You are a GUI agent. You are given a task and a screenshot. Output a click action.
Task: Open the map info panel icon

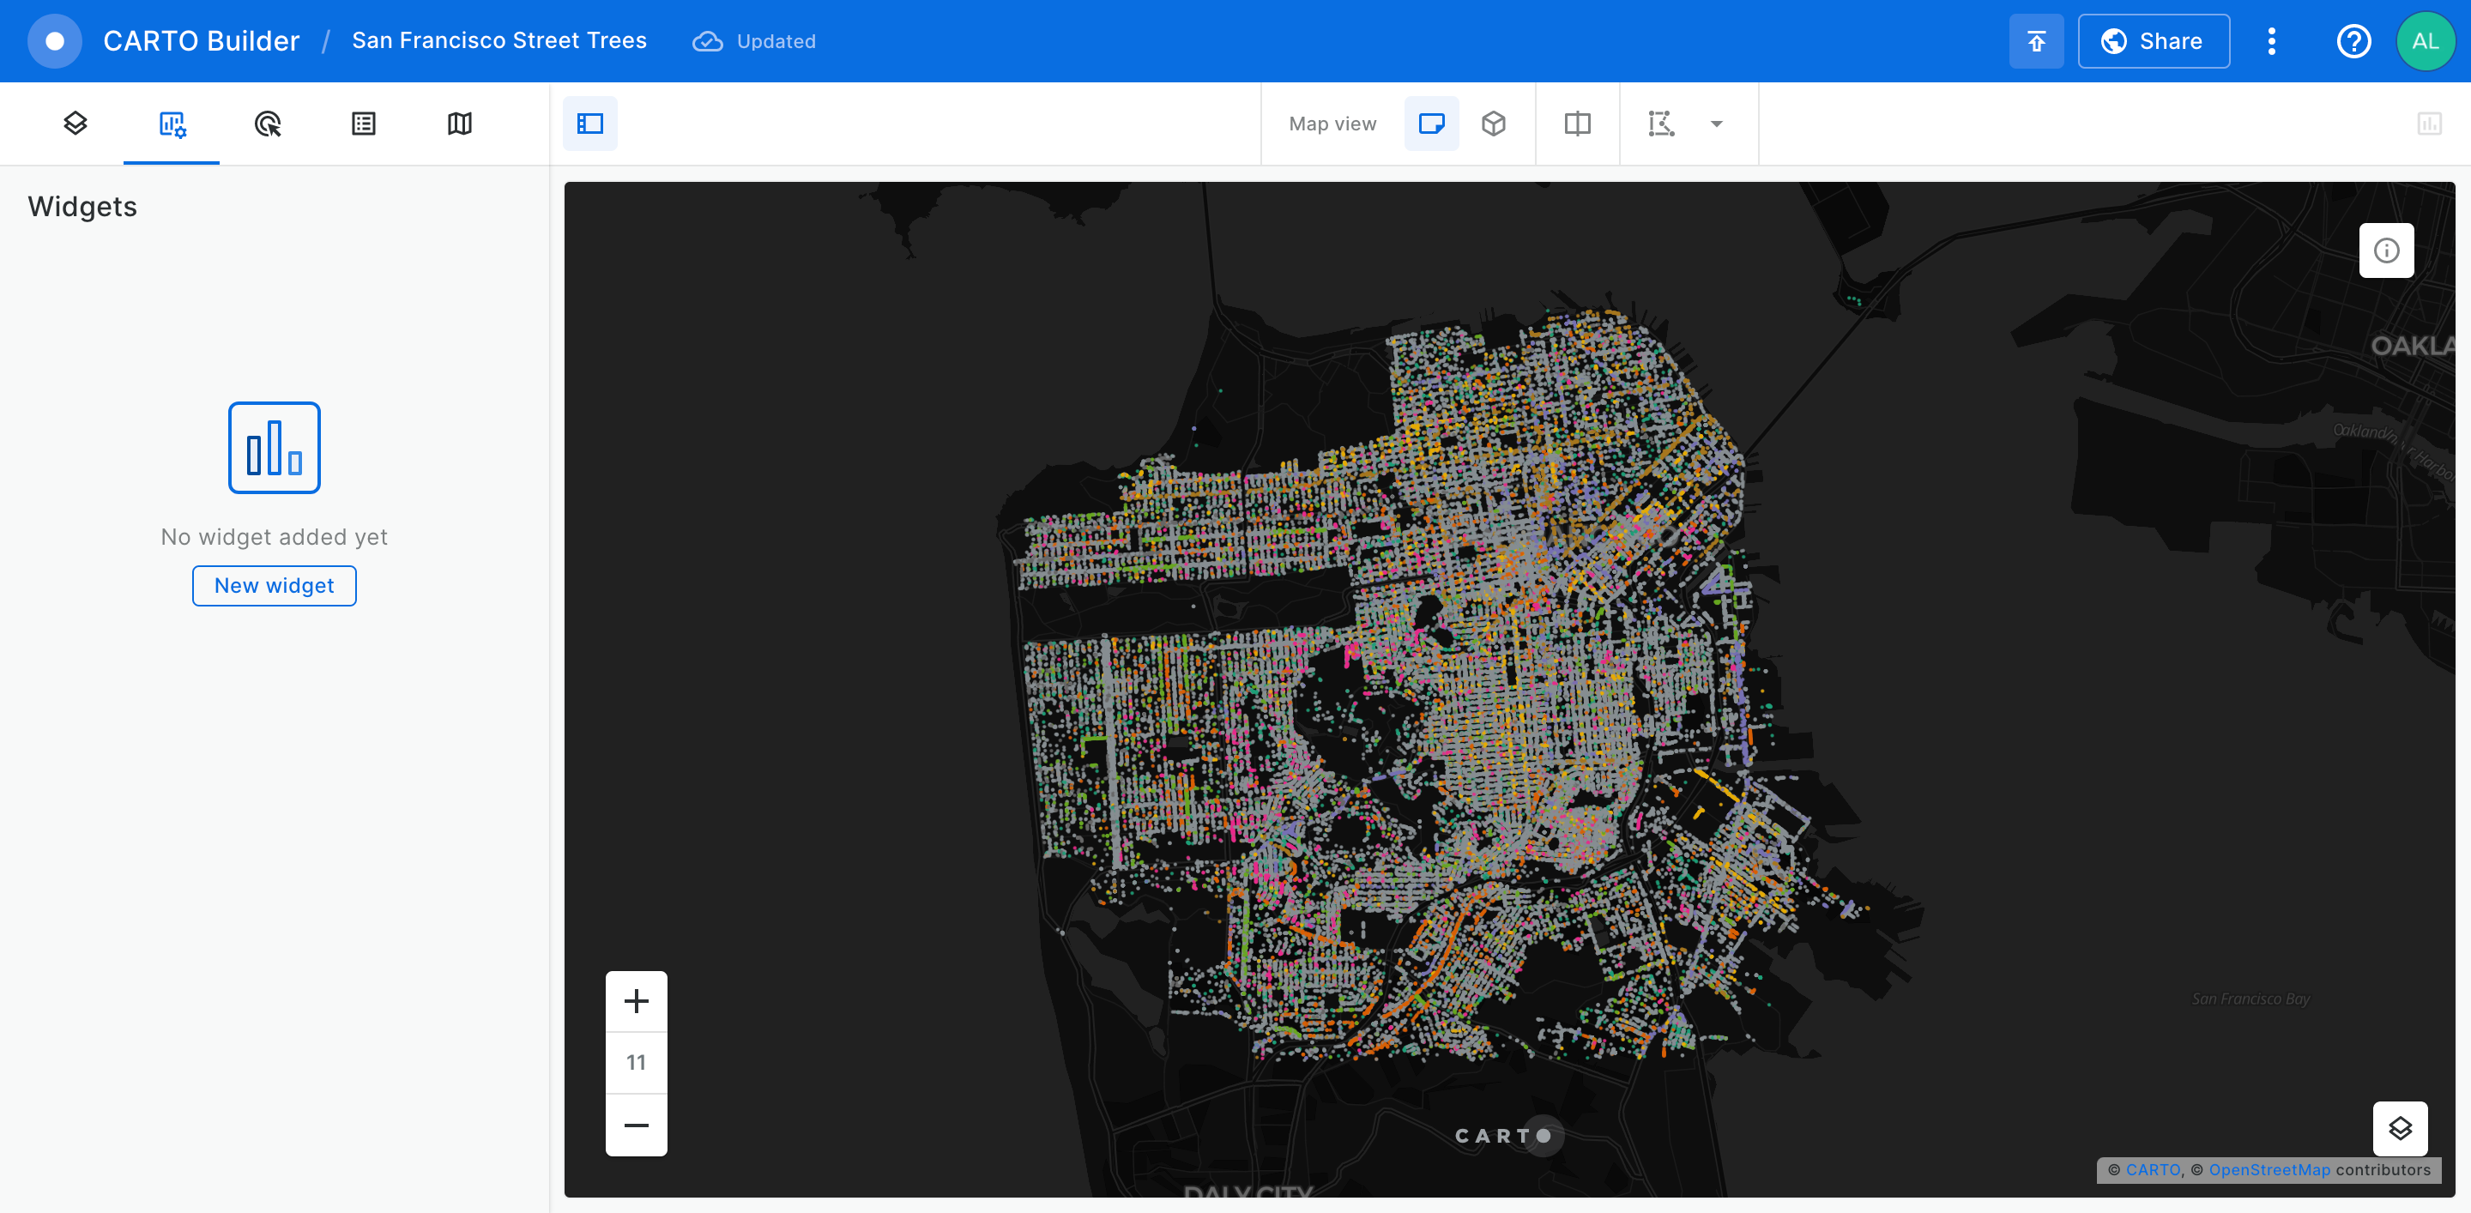point(2387,250)
